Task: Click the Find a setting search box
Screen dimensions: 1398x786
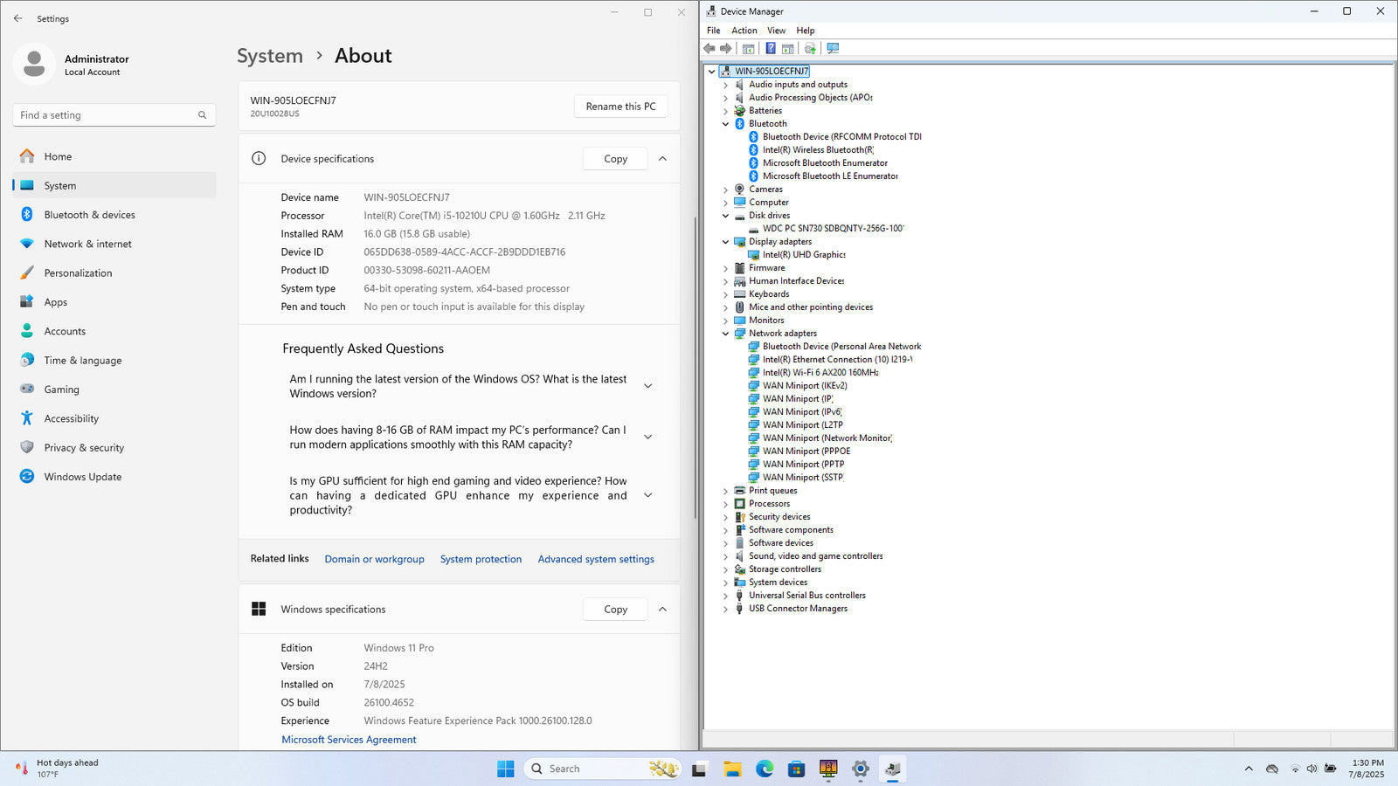Action: click(105, 115)
